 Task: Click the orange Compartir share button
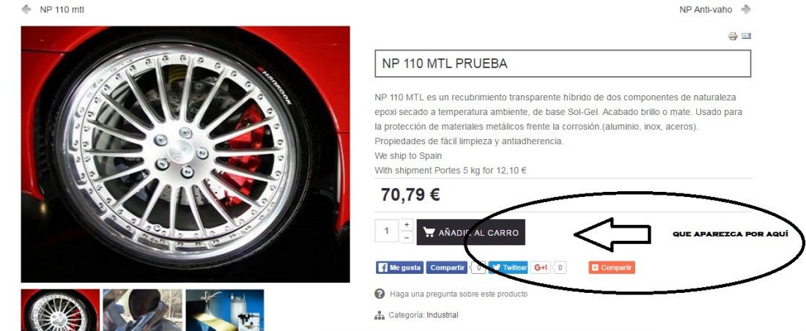(x=612, y=267)
